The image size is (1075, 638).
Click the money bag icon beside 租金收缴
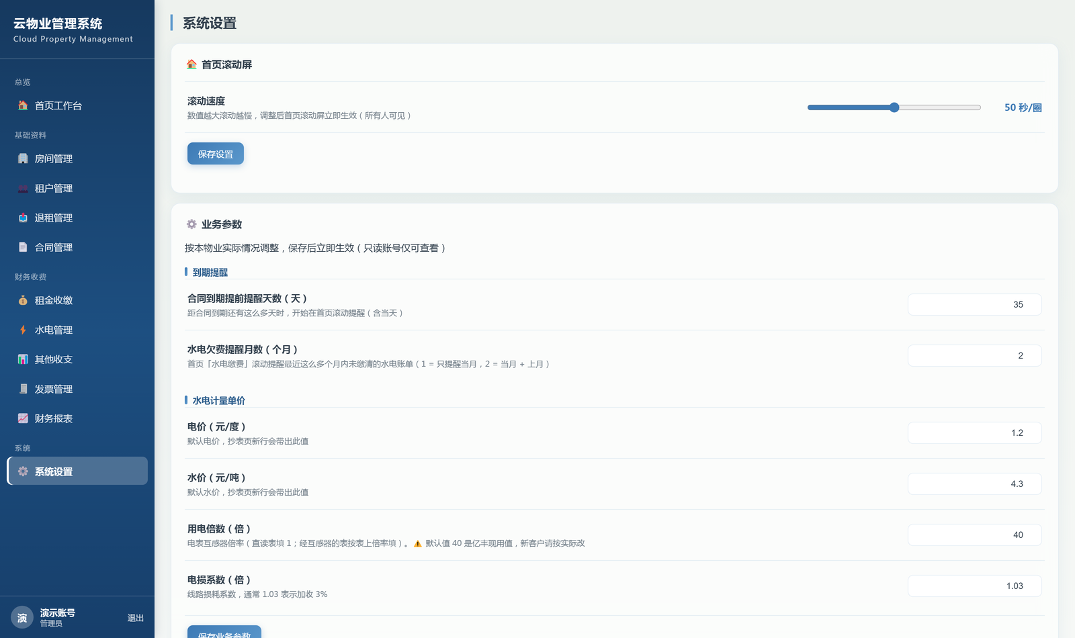point(23,300)
